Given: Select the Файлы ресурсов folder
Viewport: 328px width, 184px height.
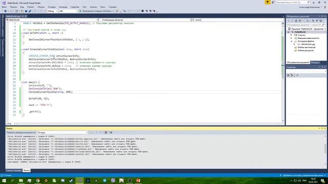Looking at the screenshot, I should tap(305, 51).
